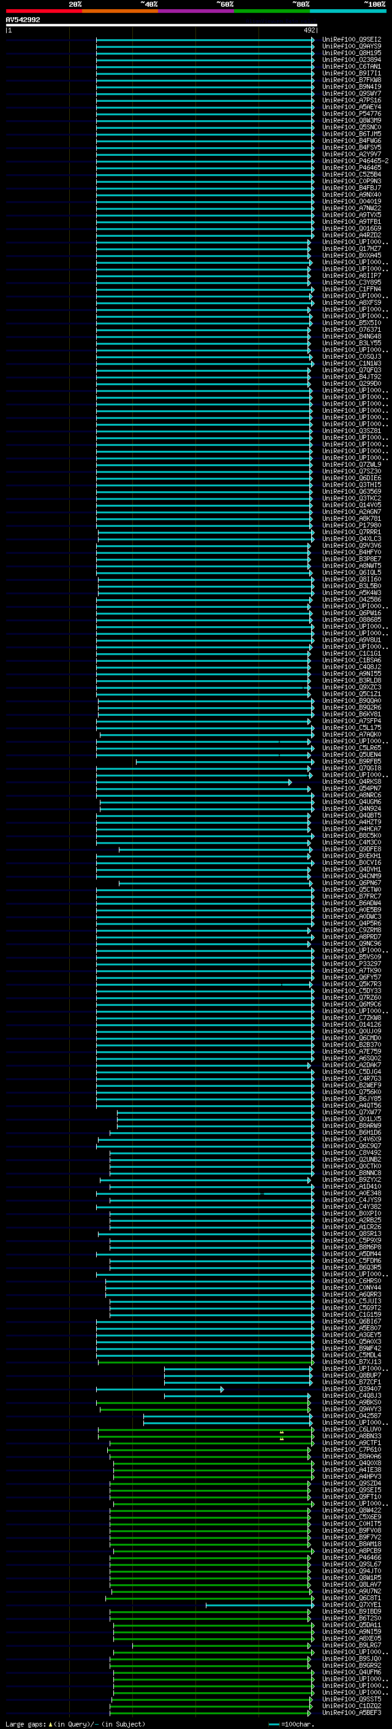
Task: Click label UniRef100_C1BSA6
Action: coord(351,661)
